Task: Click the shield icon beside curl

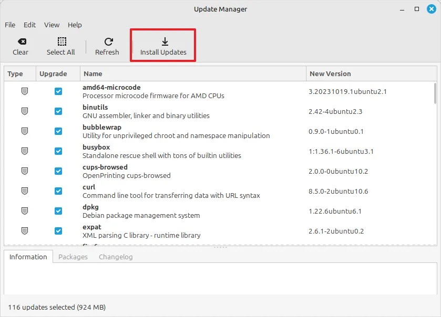Action: (x=24, y=191)
